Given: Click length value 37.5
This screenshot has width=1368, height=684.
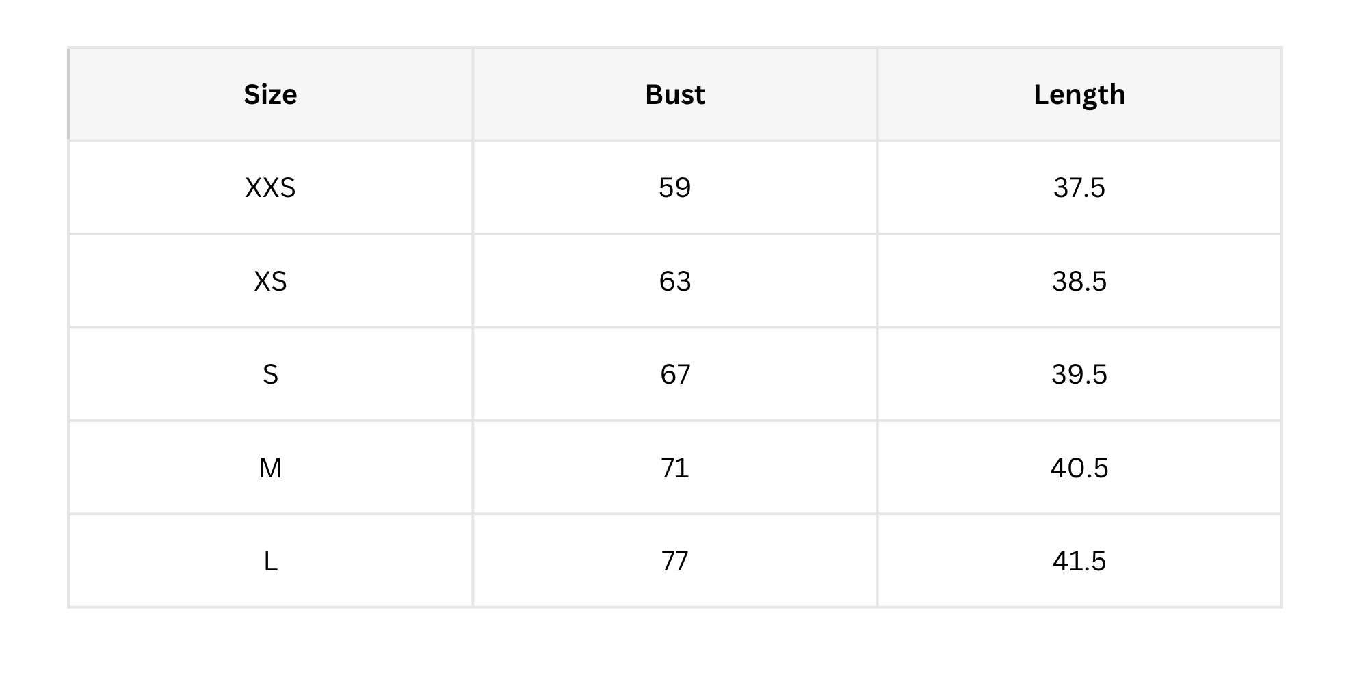Looking at the screenshot, I should point(1079,187).
